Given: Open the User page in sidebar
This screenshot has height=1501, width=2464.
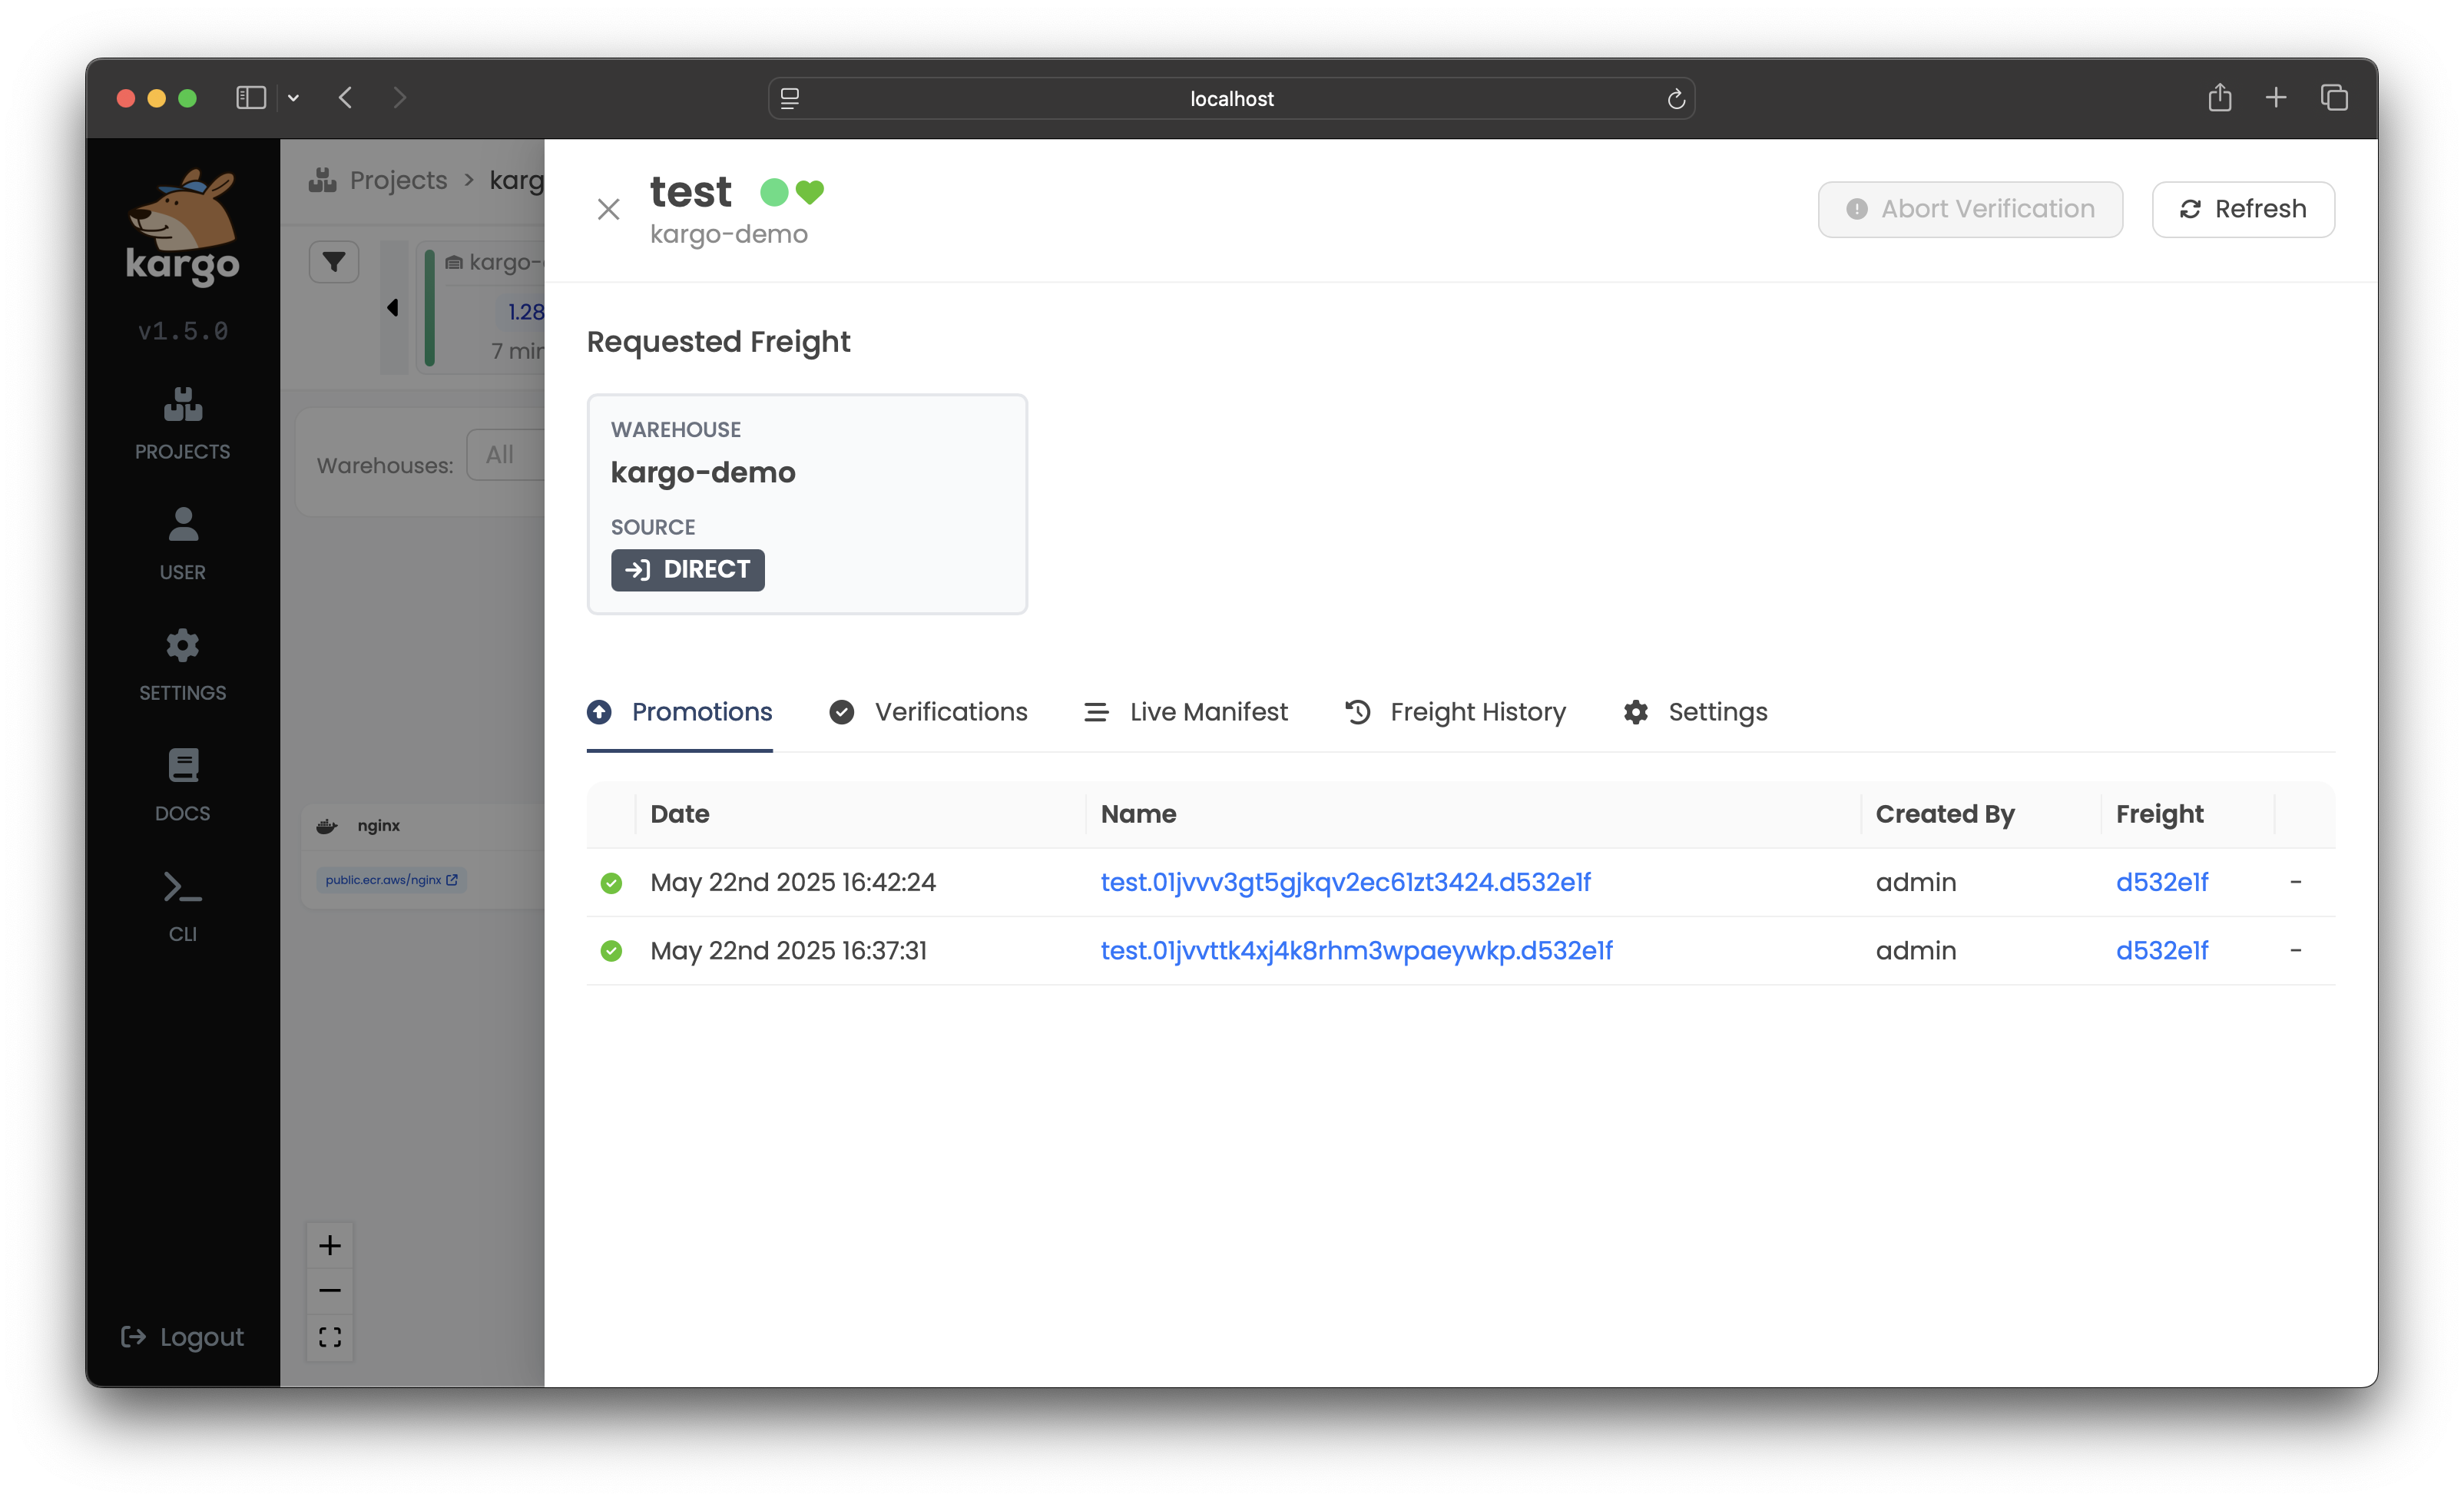Looking at the screenshot, I should 182,544.
